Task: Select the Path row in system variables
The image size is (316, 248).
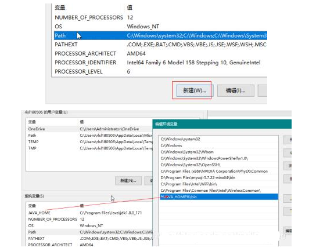Action: point(160,35)
